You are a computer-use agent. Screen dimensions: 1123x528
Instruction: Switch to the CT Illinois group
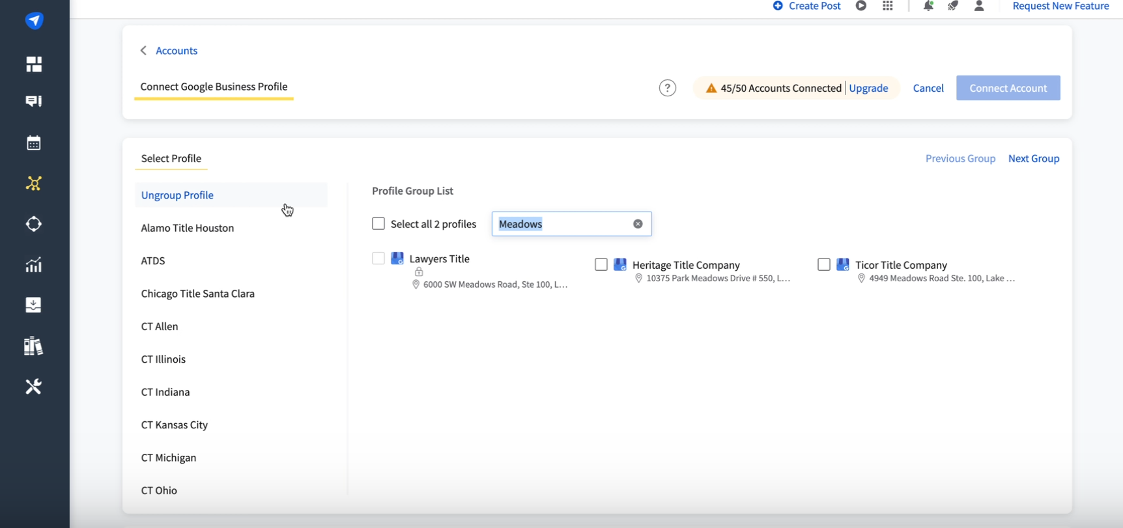[163, 359]
